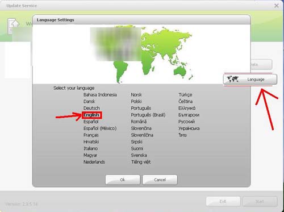
Task: Choose Deutsch as the language
Action: [x=91, y=108]
